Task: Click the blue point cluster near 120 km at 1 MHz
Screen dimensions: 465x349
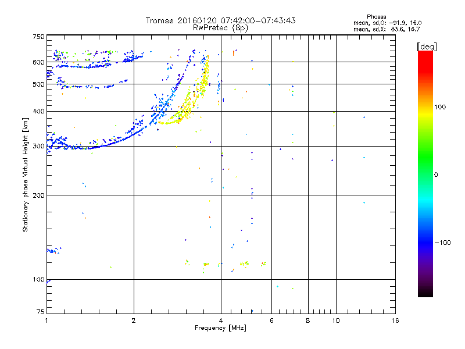Action: point(53,251)
